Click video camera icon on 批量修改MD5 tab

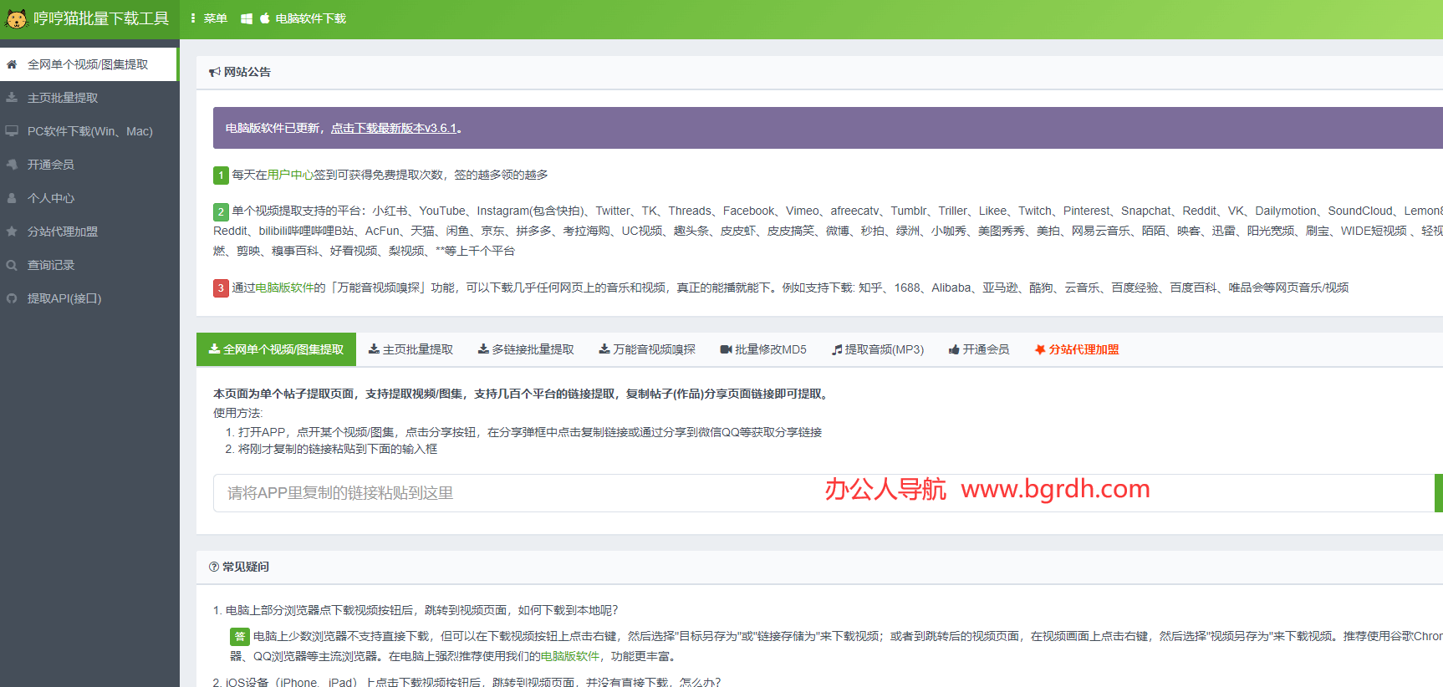pos(727,349)
